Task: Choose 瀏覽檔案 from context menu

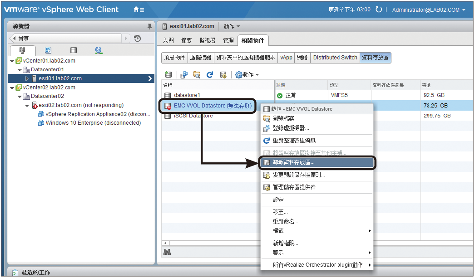Action: 317,118
